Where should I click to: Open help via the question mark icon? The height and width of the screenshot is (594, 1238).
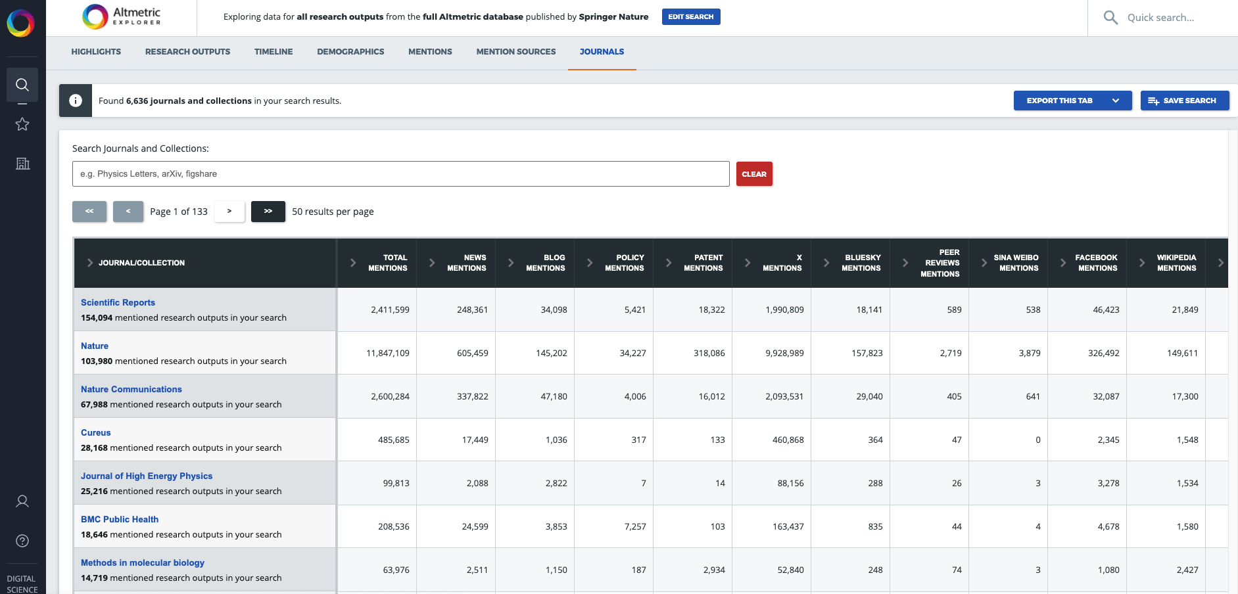click(22, 541)
